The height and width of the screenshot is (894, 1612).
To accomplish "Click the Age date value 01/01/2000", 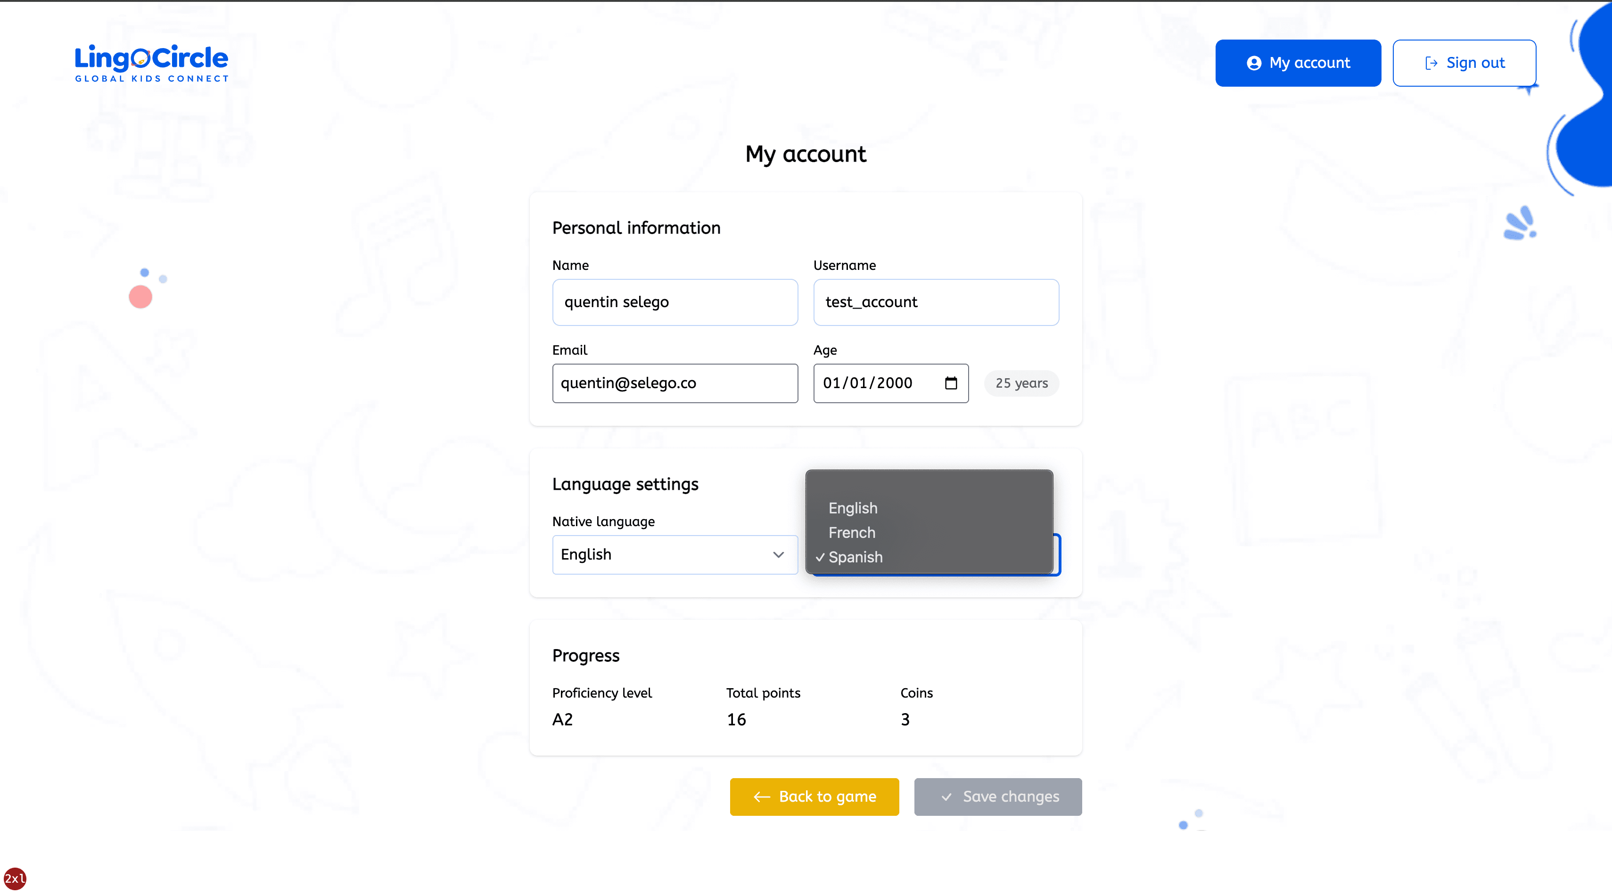I will [x=867, y=383].
